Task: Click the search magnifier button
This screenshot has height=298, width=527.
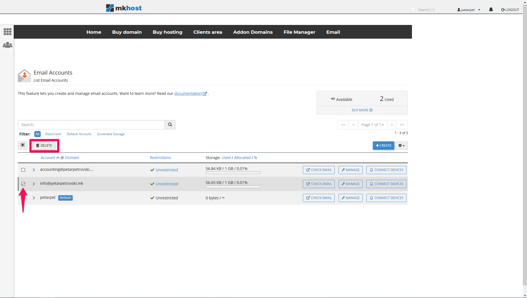Action: [x=170, y=125]
